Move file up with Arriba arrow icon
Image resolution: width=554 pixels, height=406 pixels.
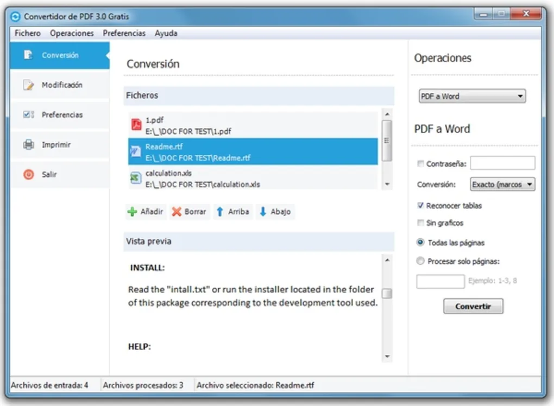click(219, 212)
